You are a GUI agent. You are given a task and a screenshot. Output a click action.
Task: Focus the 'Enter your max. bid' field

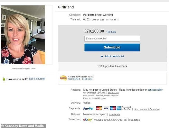tap(112, 39)
